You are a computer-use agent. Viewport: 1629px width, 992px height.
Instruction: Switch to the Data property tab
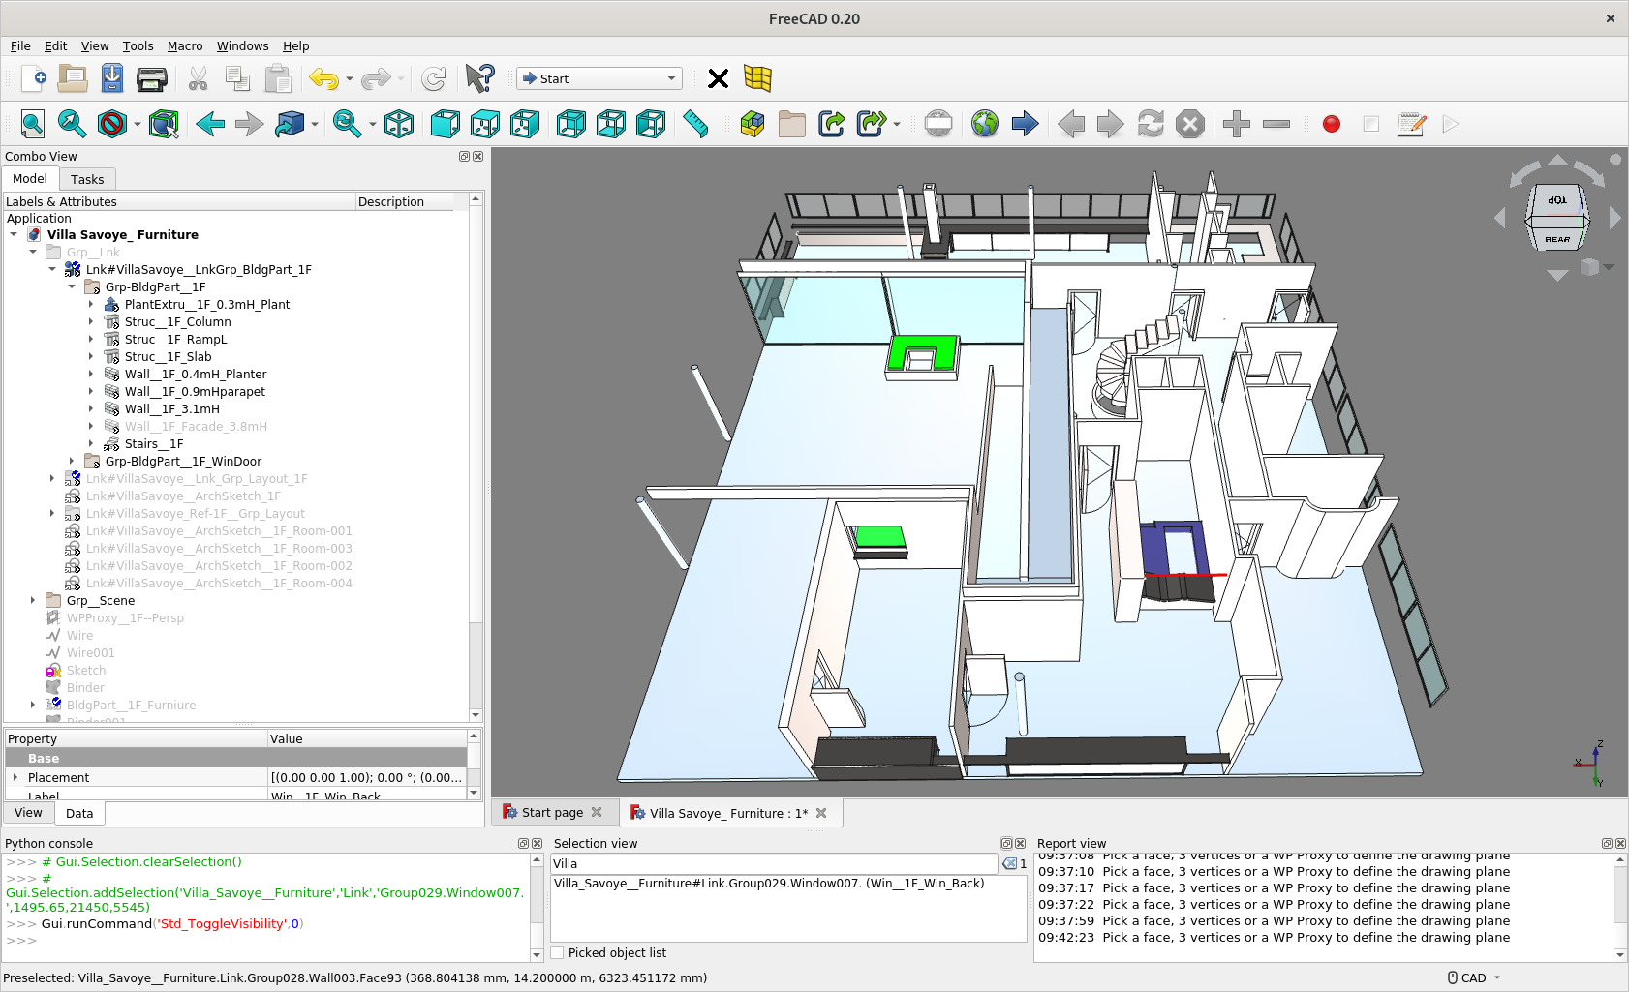79,813
